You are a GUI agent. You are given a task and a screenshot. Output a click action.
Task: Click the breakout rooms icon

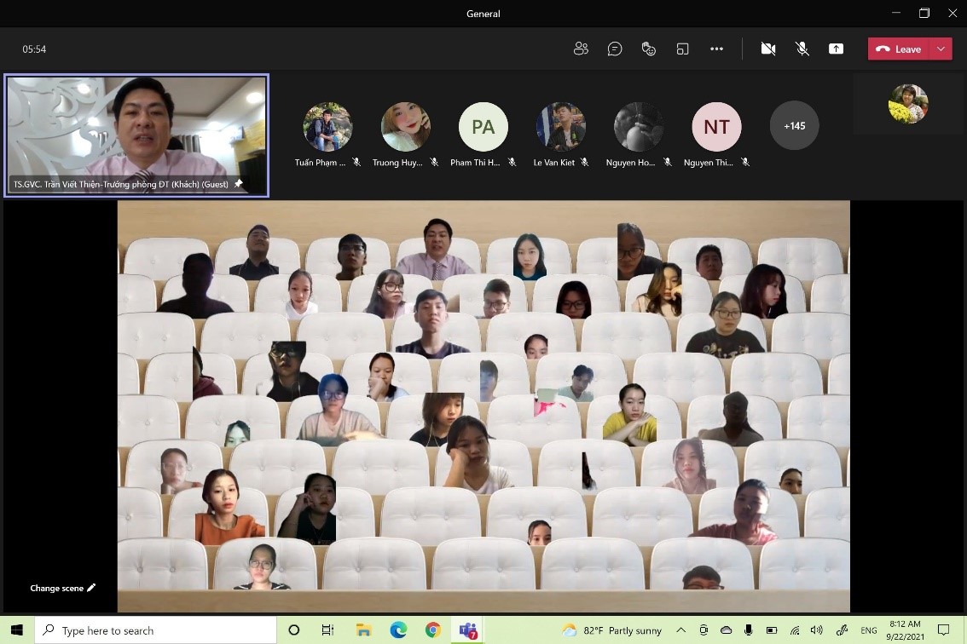[x=682, y=49]
